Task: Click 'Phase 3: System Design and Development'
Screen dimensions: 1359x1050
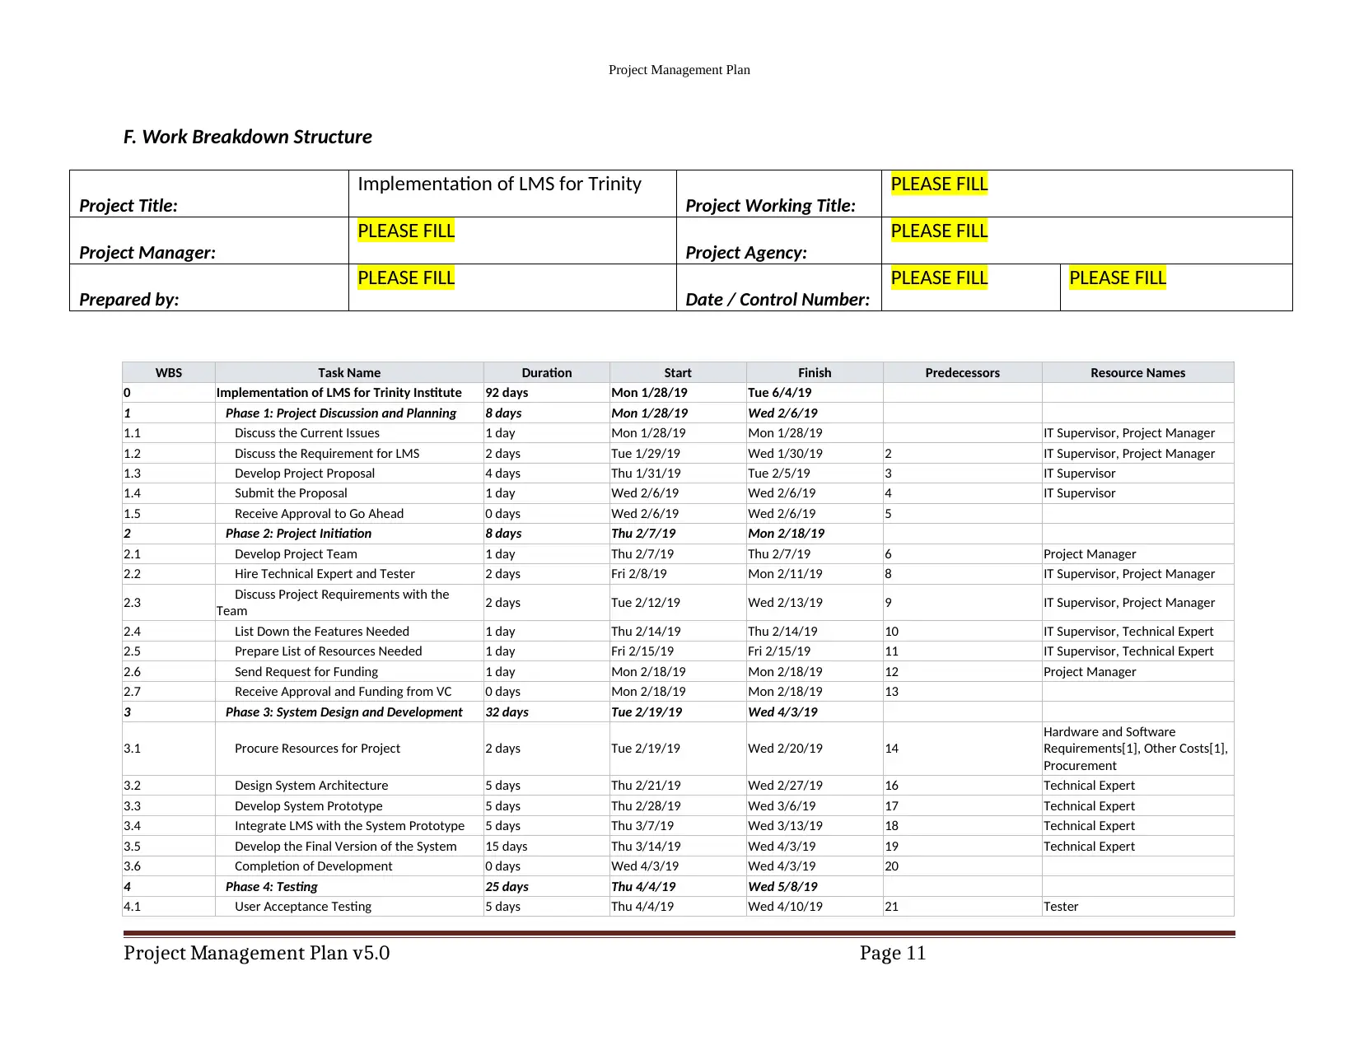Action: [x=344, y=712]
